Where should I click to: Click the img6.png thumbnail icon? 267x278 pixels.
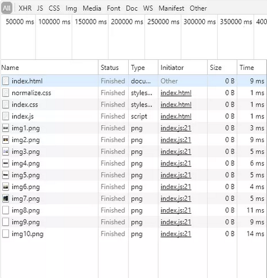(x=6, y=187)
